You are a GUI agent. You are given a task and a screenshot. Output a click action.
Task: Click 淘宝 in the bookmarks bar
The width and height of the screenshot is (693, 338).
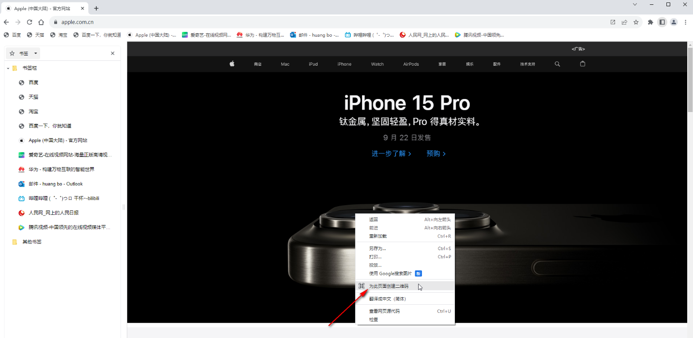[x=59, y=35]
